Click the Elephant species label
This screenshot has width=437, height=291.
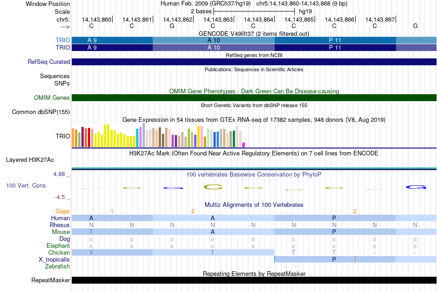pos(58,246)
